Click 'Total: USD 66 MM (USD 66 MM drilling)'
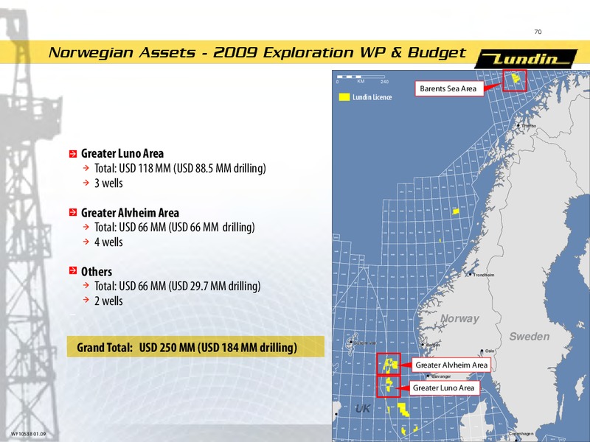The height and width of the screenshot is (442, 590). coord(175,228)
